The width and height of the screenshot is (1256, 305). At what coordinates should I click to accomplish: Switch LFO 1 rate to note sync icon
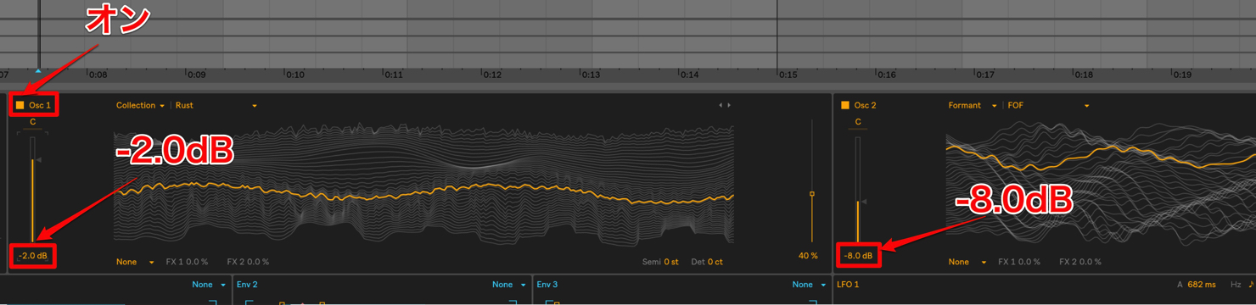pos(1251,285)
